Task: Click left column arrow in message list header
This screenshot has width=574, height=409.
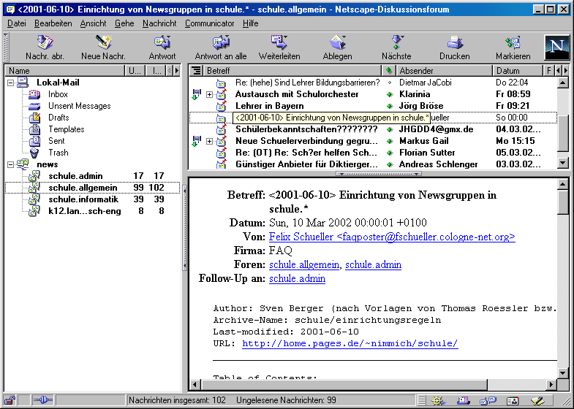Action: point(559,71)
